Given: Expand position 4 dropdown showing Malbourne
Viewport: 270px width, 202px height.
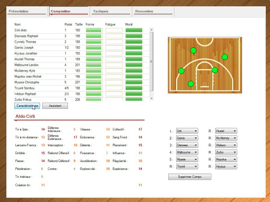Looking at the screenshot, I should click(187, 152).
